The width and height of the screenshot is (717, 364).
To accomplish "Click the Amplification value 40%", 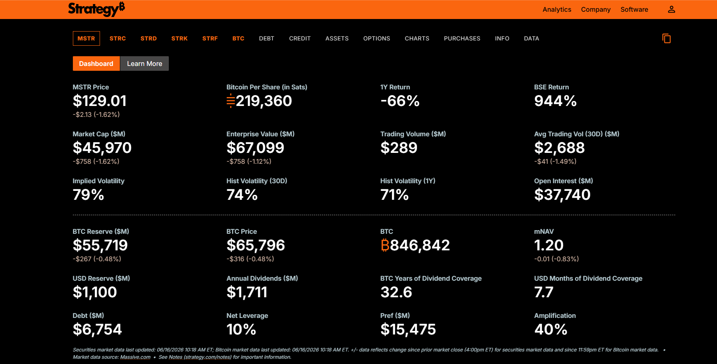I will point(551,329).
